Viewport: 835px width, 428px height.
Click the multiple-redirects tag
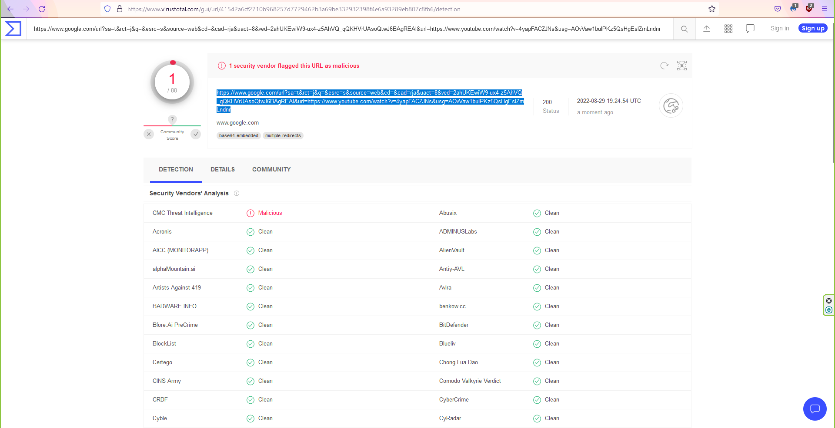(x=283, y=136)
